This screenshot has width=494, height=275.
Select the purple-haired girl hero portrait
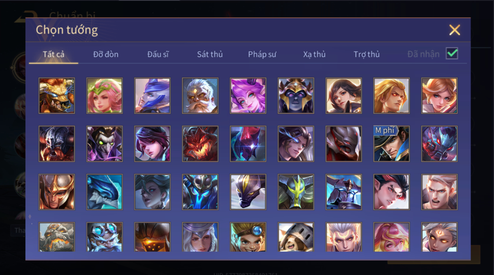pos(248,96)
